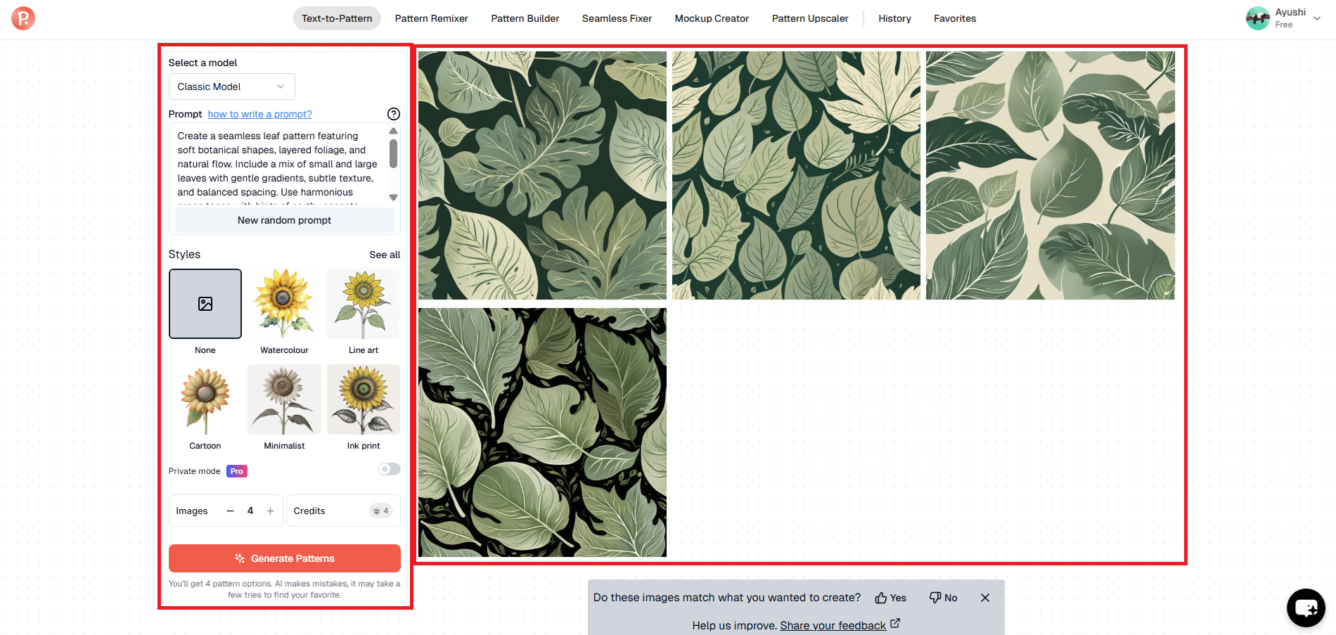Expand the account menu for Ayushi
The width and height of the screenshot is (1336, 635).
(1317, 18)
